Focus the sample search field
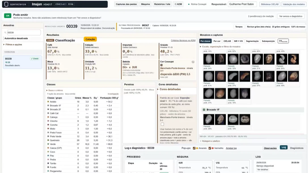Viewport: 308px width, 173px height. (24, 33)
